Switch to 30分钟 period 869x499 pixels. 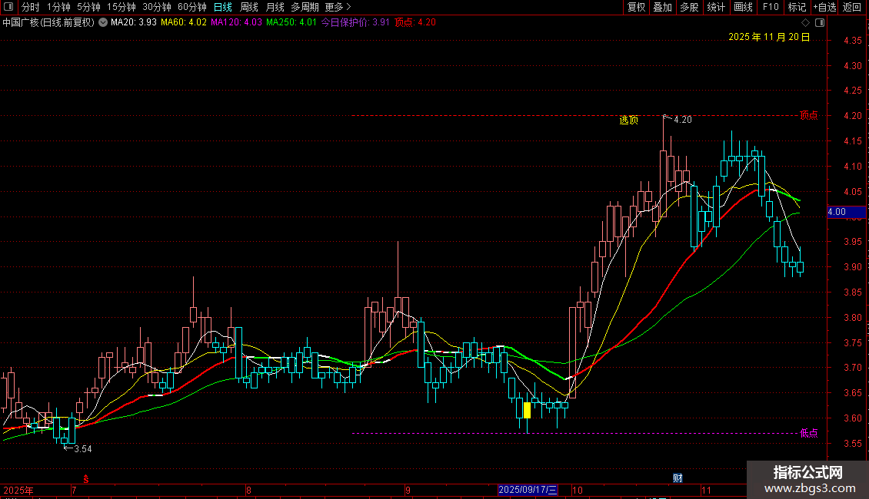tap(157, 7)
